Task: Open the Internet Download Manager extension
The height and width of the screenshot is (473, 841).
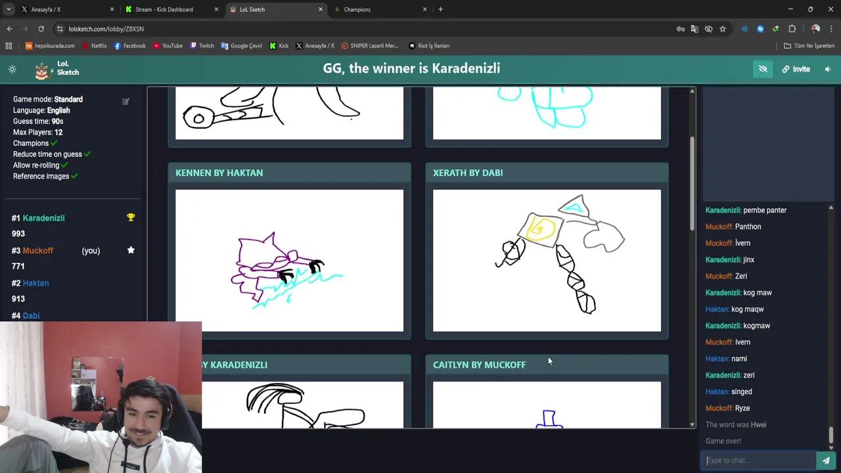Action: pos(776,29)
